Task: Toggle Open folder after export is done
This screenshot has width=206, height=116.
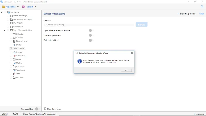Action: pos(91,30)
